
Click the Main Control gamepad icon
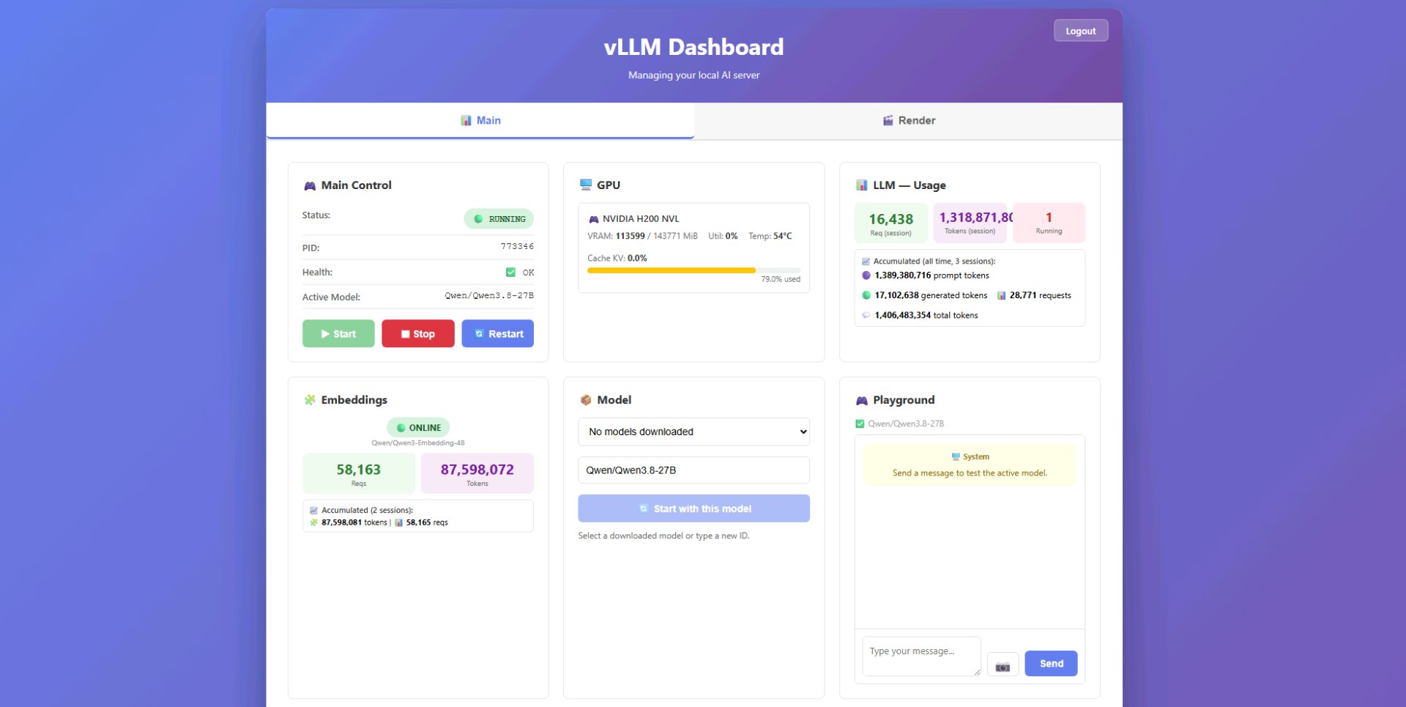310,186
